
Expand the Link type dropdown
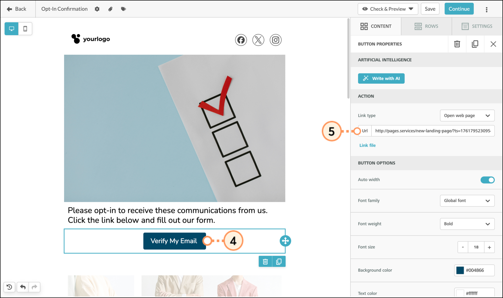tap(467, 116)
